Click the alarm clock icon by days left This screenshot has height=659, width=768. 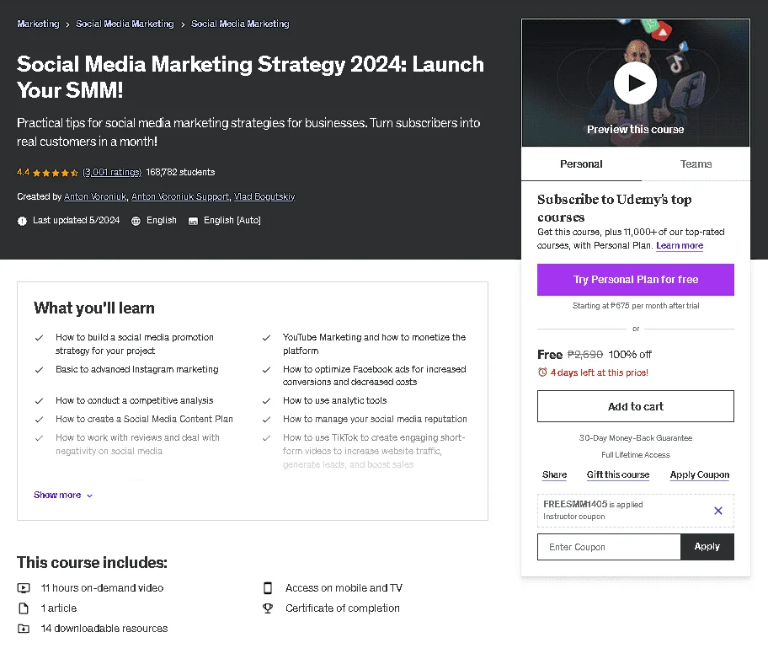click(x=542, y=372)
